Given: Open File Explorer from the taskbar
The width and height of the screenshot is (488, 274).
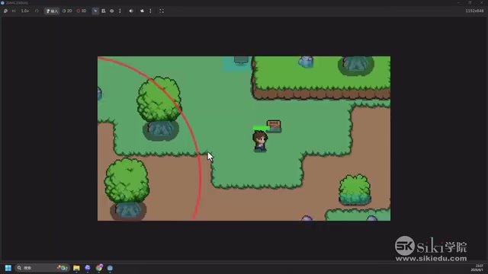Looking at the screenshot, I should pos(76,268).
